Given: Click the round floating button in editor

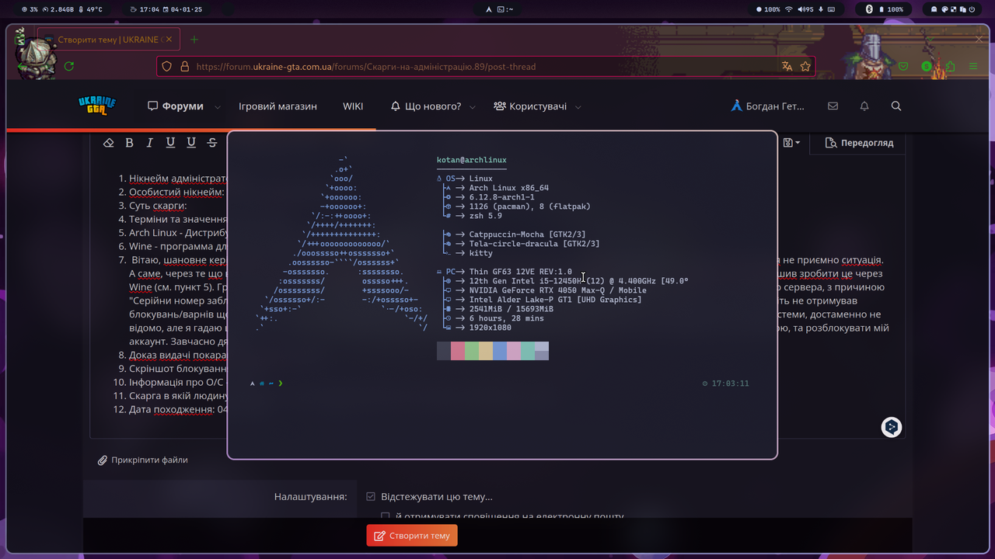Looking at the screenshot, I should click(x=892, y=427).
